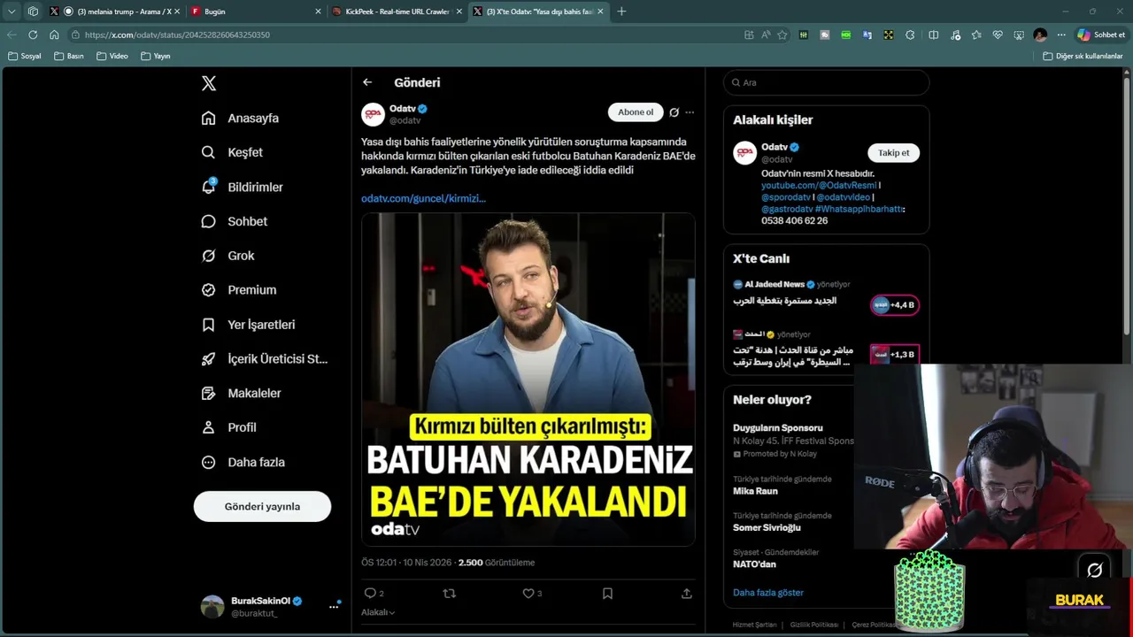This screenshot has height=637, width=1133.
Task: Open Mika Raun trending topic
Action: click(755, 491)
